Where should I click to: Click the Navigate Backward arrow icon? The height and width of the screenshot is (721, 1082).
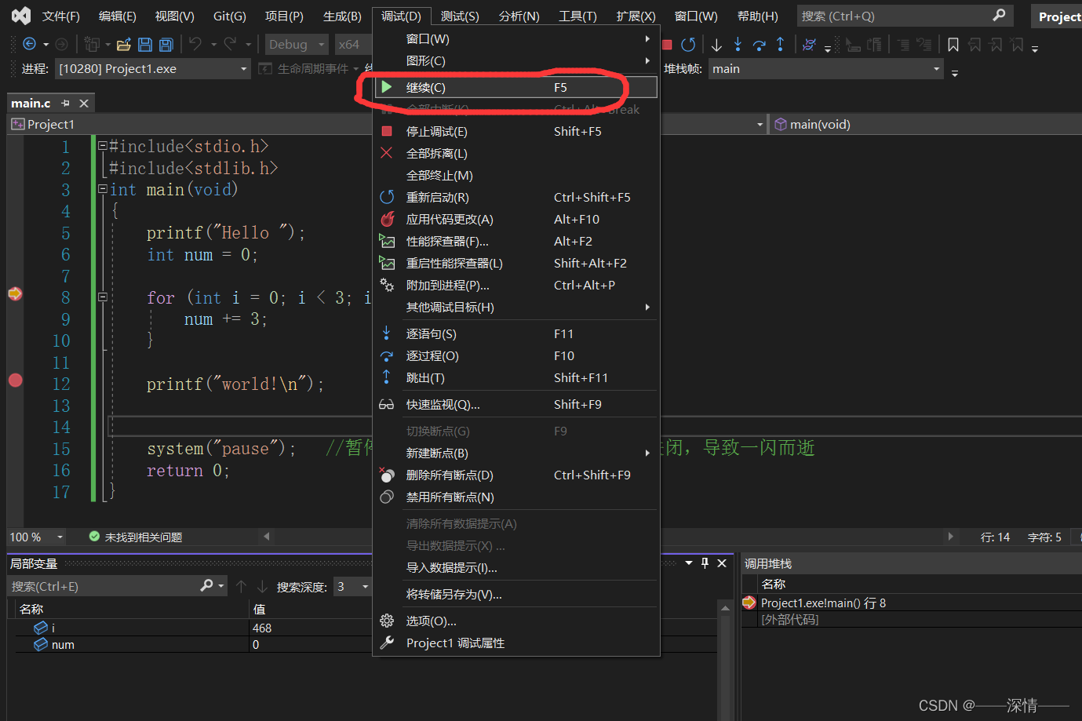[30, 44]
